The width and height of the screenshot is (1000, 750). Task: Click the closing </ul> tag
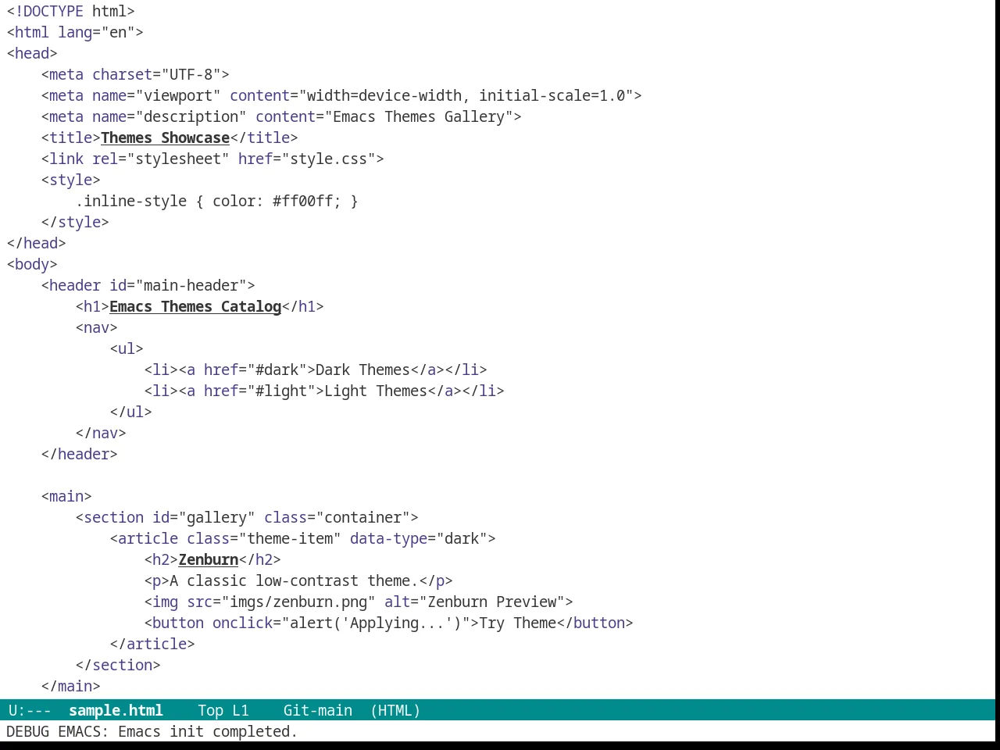click(130, 412)
